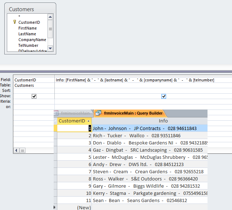Screen dimensions: 232x210
Task: Click the Andy - Drew - DWS ltd. cell
Action: 150,164
